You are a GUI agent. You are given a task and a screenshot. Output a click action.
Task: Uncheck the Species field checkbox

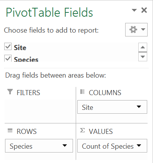(8, 58)
